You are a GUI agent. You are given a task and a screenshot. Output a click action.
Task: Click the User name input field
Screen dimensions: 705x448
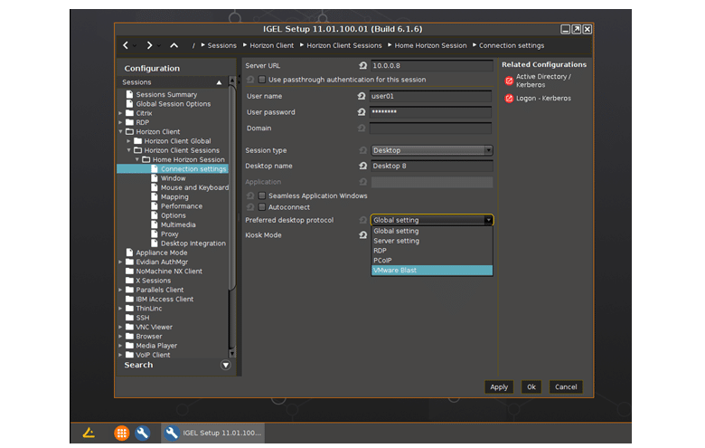coord(430,96)
